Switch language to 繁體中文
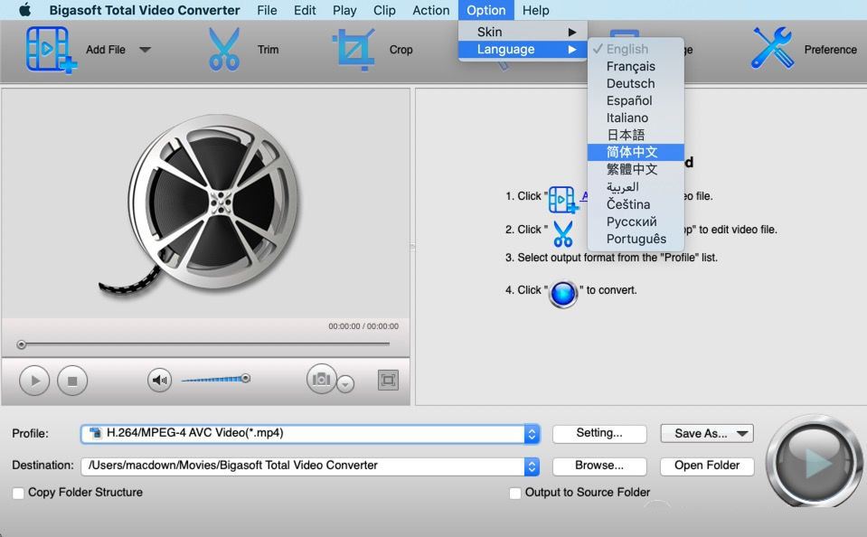The width and height of the screenshot is (867, 537). [x=636, y=169]
